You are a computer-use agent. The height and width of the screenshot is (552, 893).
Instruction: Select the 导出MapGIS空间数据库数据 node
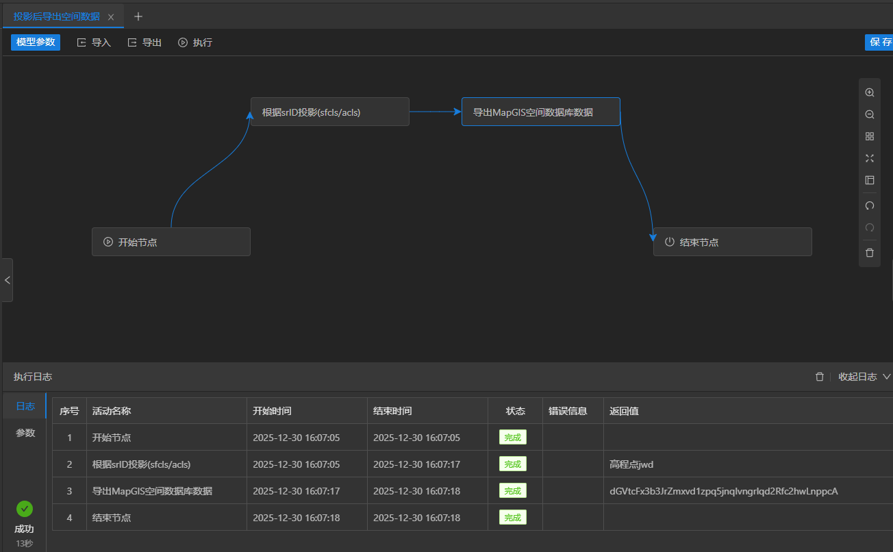540,112
